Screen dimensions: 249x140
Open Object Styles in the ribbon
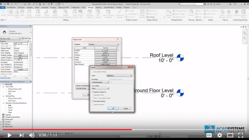[x=17, y=13]
